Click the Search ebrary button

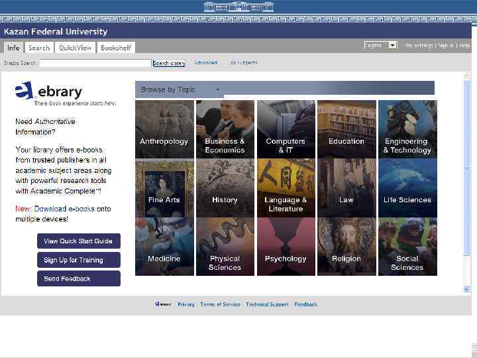[169, 63]
